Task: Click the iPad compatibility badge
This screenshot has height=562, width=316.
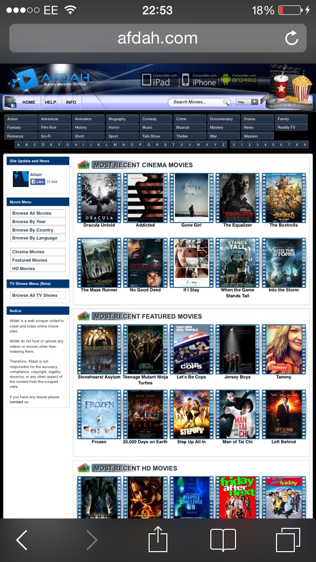Action: pyautogui.click(x=159, y=80)
